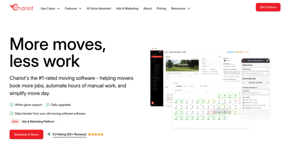Click the Get A Demo button
Viewport: 290px width, 152px height.
(268, 7)
